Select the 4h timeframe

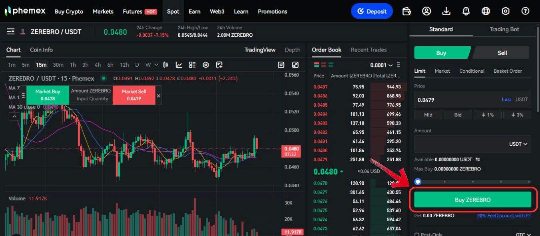[x=98, y=65]
